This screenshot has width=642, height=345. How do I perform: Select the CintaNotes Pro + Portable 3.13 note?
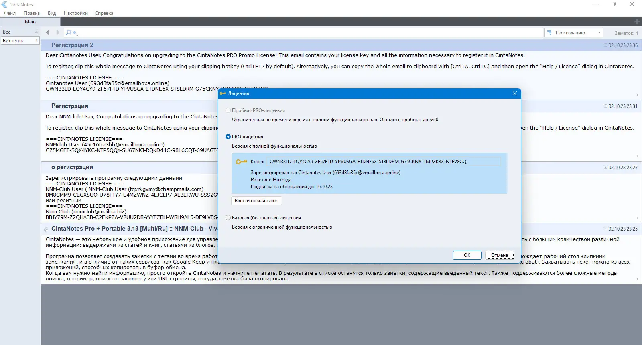pos(134,229)
